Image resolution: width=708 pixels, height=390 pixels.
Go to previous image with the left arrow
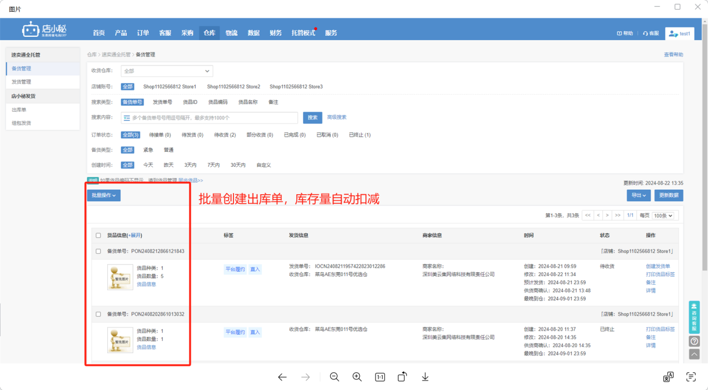point(282,377)
